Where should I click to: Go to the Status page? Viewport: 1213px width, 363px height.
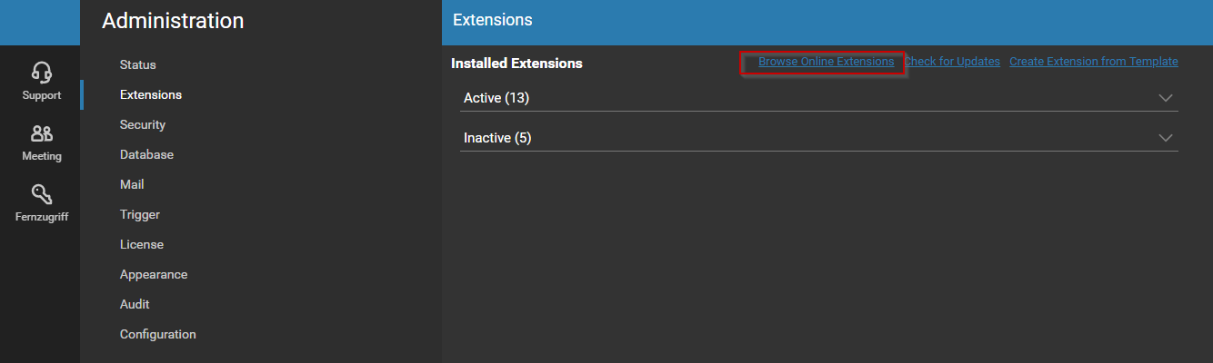tap(138, 64)
